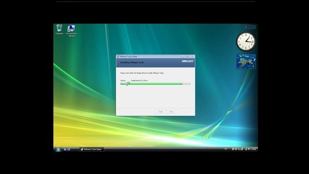The image size is (309, 174).
Task: Click the disabled Next button
Action: click(x=172, y=112)
